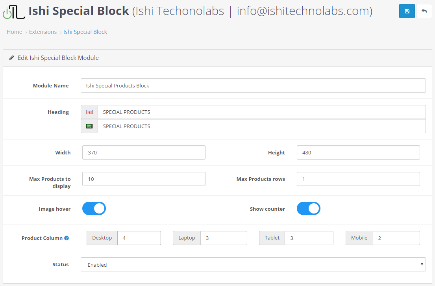435x286 pixels.
Task: Click the Width input field
Action: (144, 152)
